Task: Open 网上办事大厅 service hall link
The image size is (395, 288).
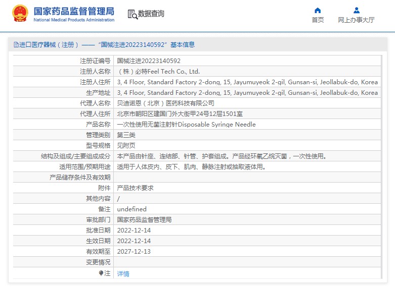Action: 356,20
